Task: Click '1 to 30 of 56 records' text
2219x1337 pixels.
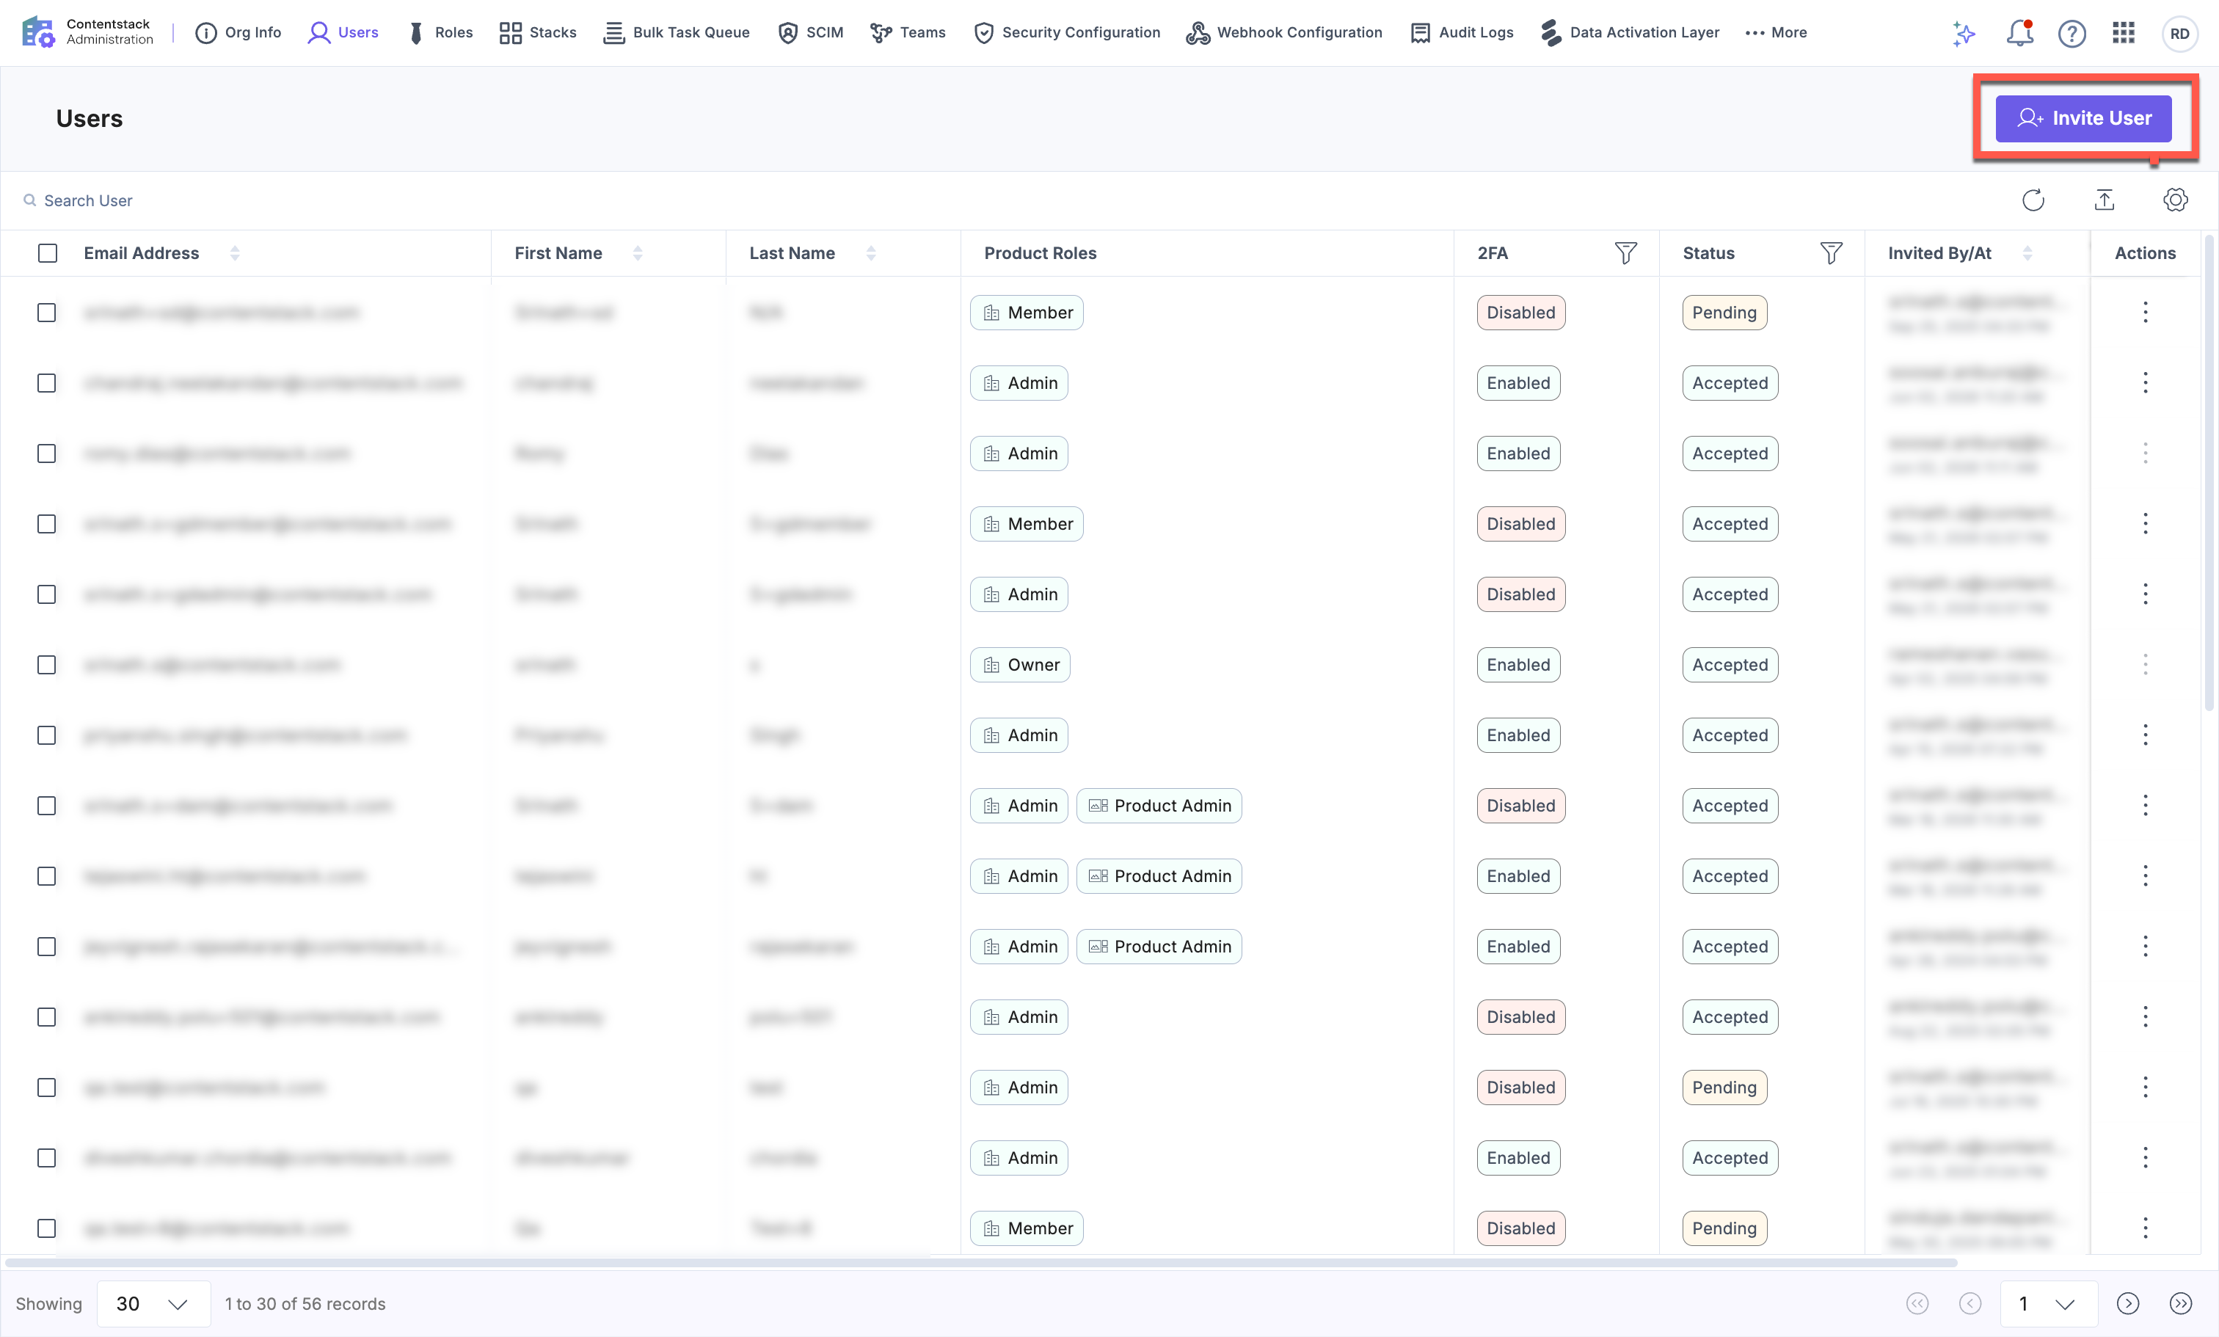Action: tap(305, 1303)
